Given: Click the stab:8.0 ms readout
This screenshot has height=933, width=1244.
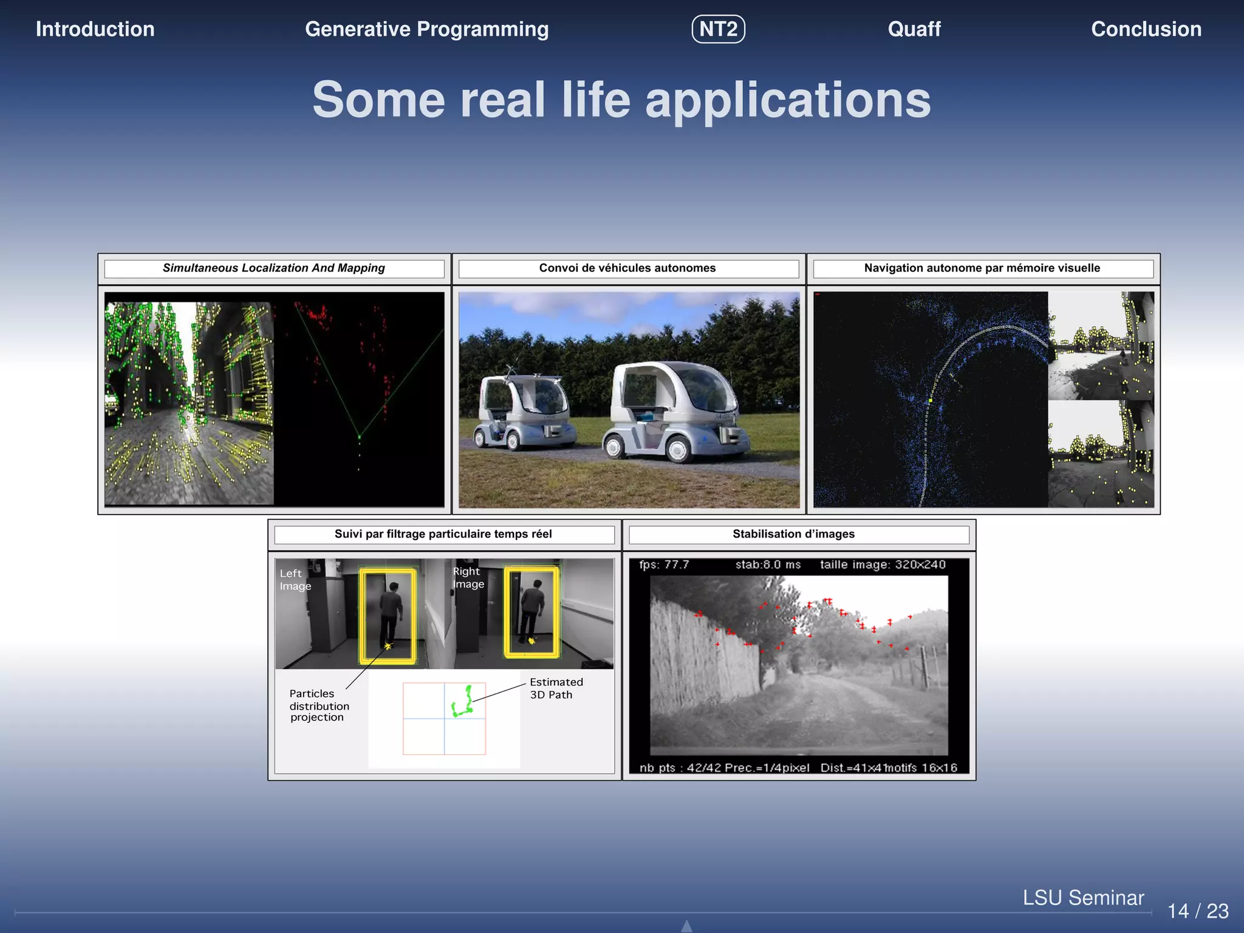Looking at the screenshot, I should click(x=768, y=565).
